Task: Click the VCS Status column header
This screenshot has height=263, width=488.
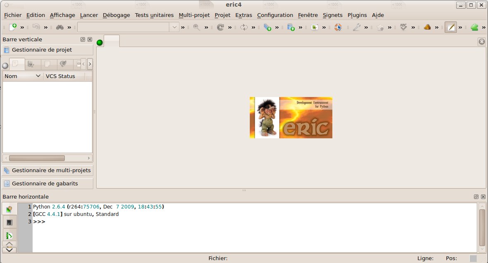Action: 64,76
